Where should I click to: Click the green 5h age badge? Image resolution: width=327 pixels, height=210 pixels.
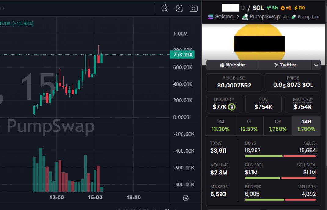click(272, 8)
